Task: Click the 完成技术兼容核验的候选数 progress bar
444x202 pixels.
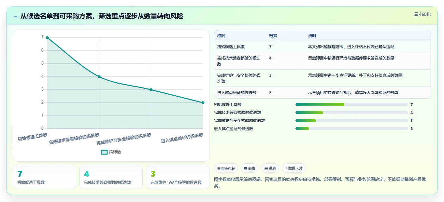Action: pyautogui.click(x=351, y=113)
